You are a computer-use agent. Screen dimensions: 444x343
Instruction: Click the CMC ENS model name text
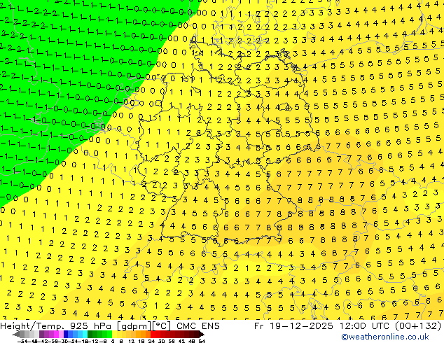coord(198,325)
